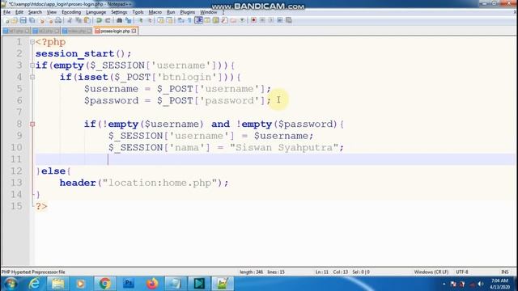This screenshot has width=518, height=291.
Task: Select the proses-login.php tab
Action: pyautogui.click(x=115, y=31)
